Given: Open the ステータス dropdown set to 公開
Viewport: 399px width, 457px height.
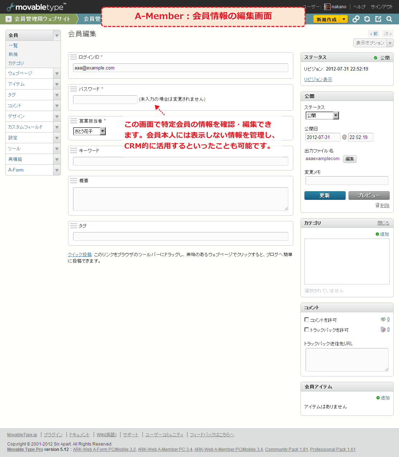Looking at the screenshot, I should [x=322, y=116].
